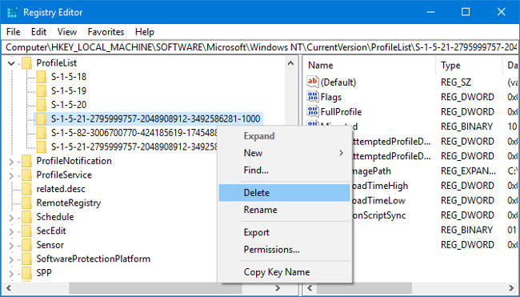Viewport: 520px width, 297px height.
Task: Choose Find... from the context menu
Action: click(285, 171)
